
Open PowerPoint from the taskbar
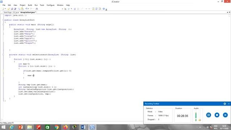[21, 127]
